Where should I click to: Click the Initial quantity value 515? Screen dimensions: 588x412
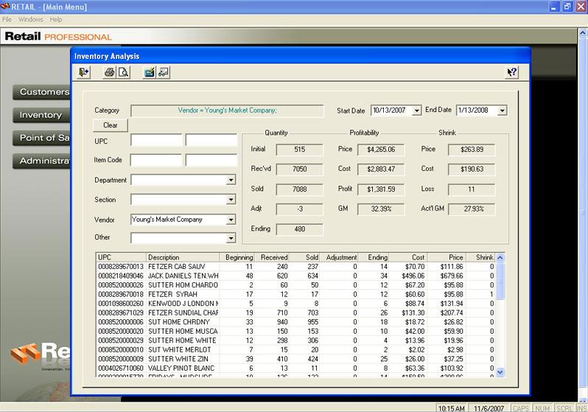[299, 150]
